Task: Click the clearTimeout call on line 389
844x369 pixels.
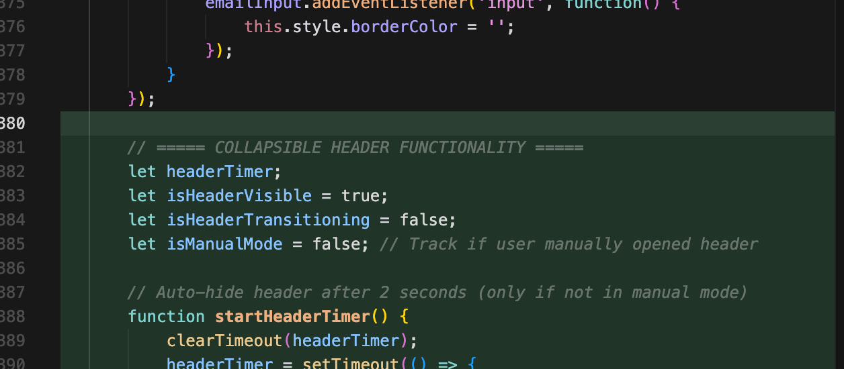Action: [x=224, y=341]
